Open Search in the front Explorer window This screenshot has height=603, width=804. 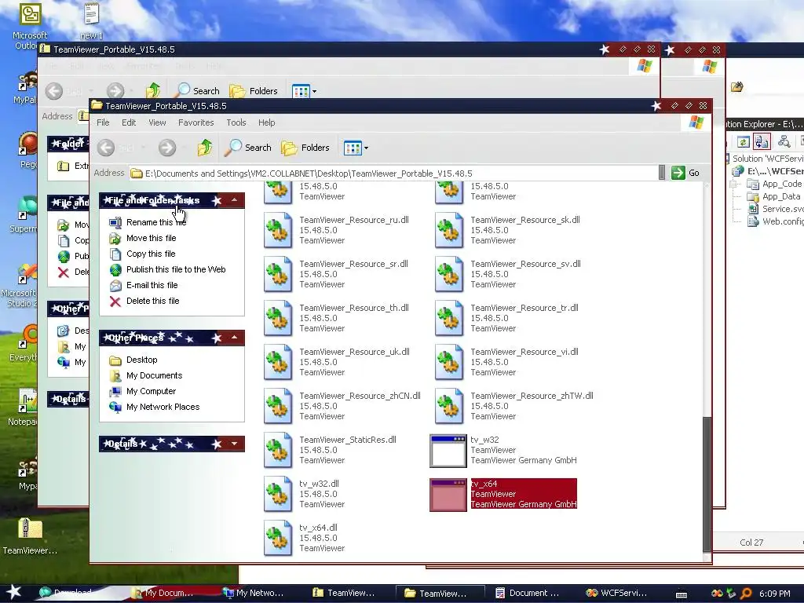248,148
